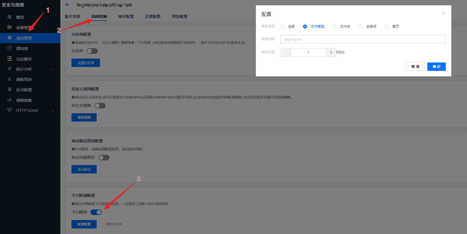The height and width of the screenshot is (234, 467).
Task: Select the 文件夹 rule type radio button
Action: pyautogui.click(x=335, y=26)
